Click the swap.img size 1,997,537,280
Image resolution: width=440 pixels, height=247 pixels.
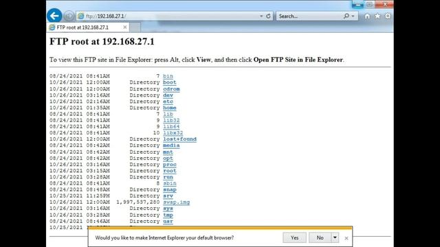coord(137,202)
